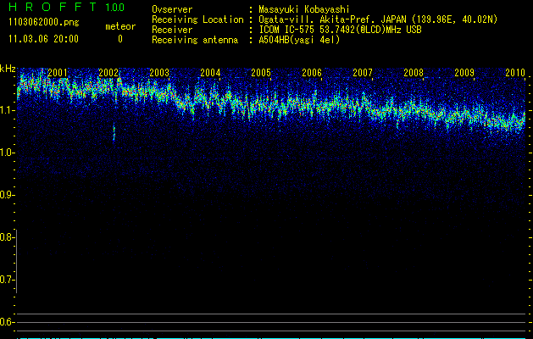Image resolution: width=533 pixels, height=339 pixels.
Task: Click the green echo spike below 2002
Action: 114,132
